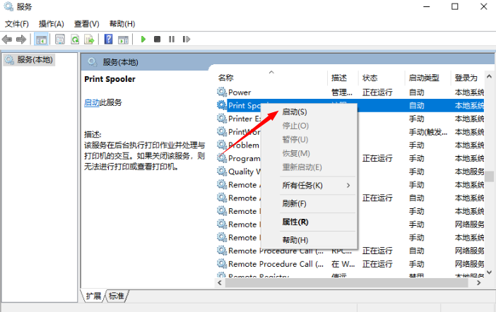Sort by the 状态 column header

pyautogui.click(x=382, y=78)
